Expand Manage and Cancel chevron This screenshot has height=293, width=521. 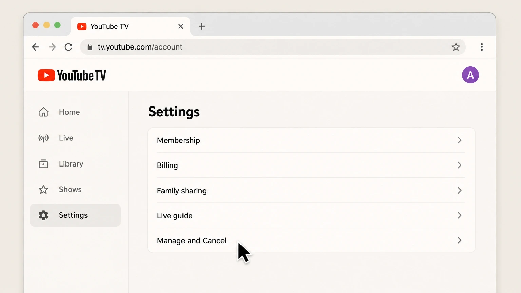coord(460,240)
